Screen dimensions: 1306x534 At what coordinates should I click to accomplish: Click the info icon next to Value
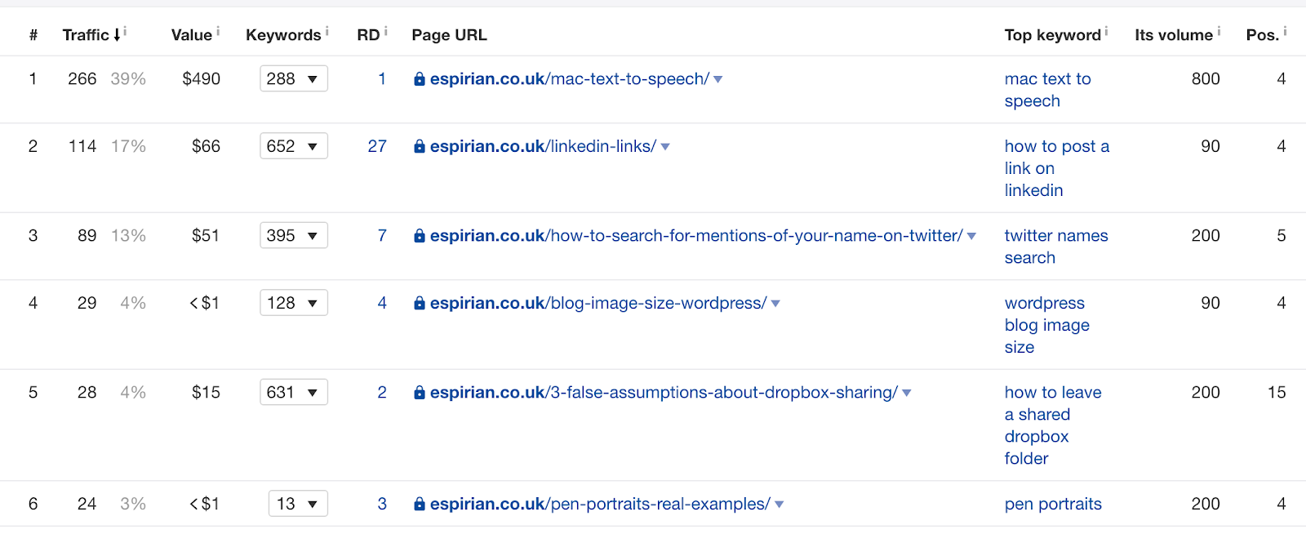click(218, 31)
